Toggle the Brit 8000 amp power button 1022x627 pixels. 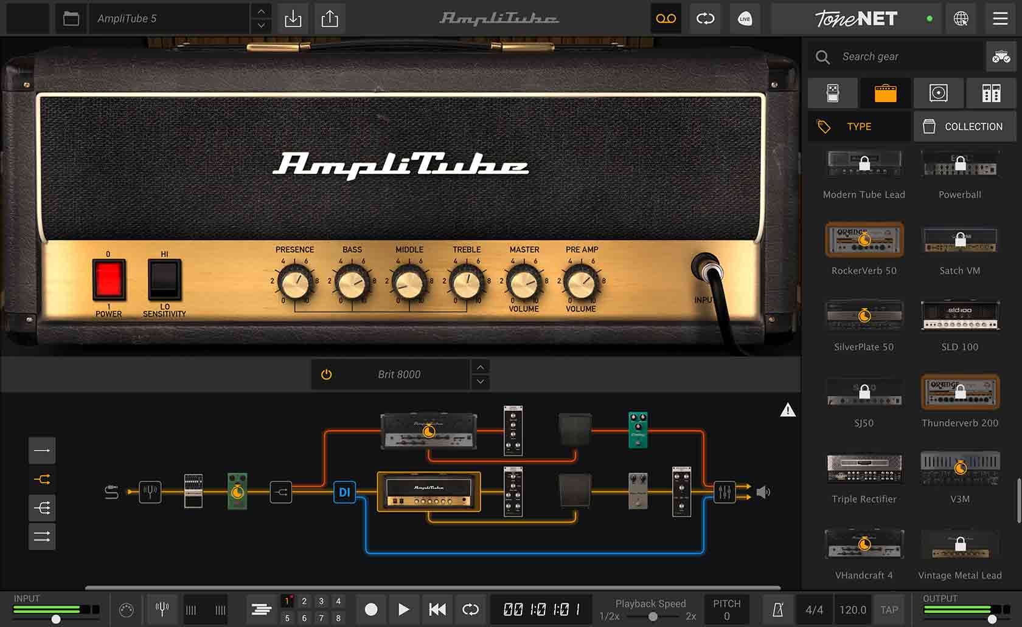click(327, 374)
